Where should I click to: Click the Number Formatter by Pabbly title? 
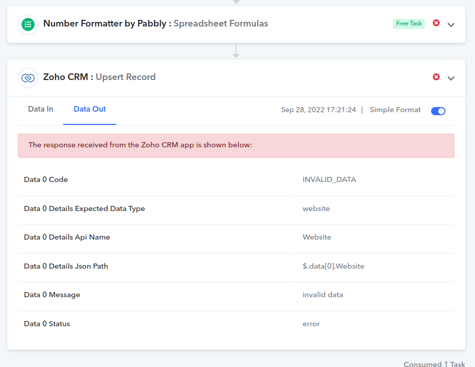(x=105, y=23)
